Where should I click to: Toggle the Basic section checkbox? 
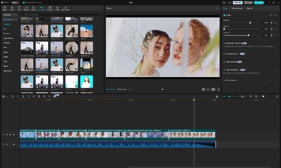point(224,15)
